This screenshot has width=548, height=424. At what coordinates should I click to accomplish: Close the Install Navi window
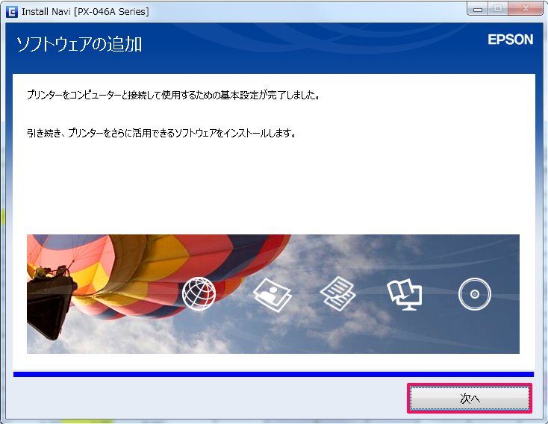pos(524,9)
